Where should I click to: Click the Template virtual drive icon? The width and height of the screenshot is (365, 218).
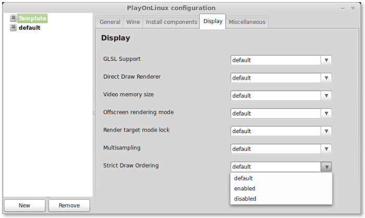point(13,18)
